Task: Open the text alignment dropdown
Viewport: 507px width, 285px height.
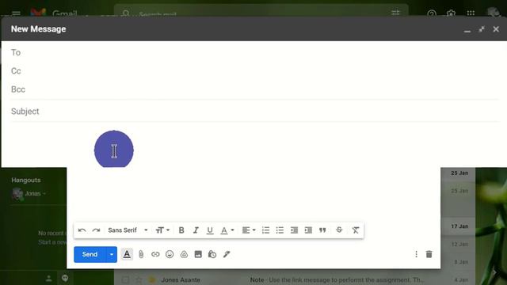Action: pos(249,230)
